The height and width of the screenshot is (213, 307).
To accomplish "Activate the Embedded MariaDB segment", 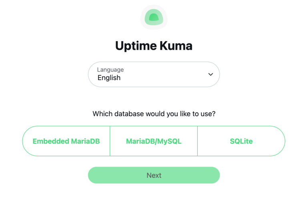I will [66, 141].
